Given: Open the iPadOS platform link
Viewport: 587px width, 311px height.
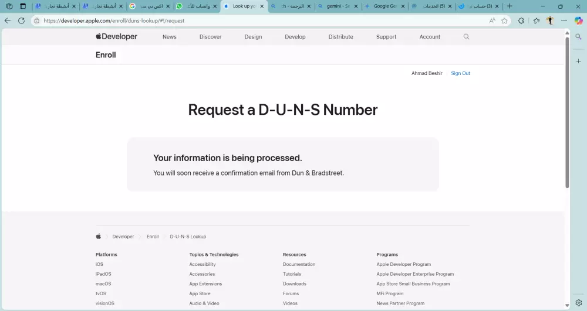Looking at the screenshot, I should pos(103,274).
